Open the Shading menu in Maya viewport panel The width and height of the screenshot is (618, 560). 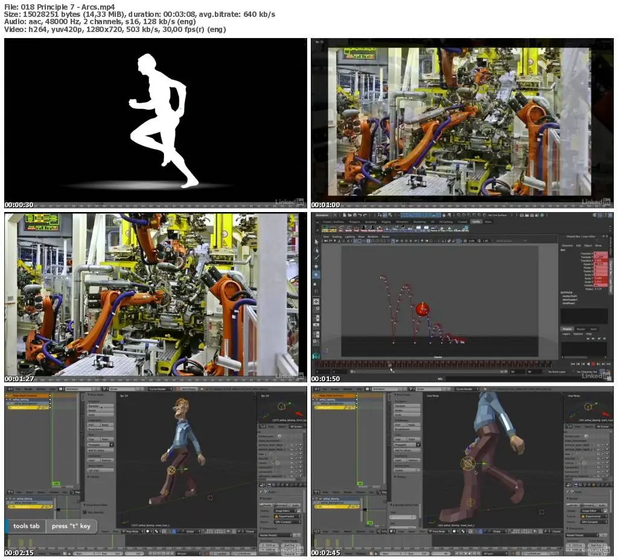(x=337, y=237)
